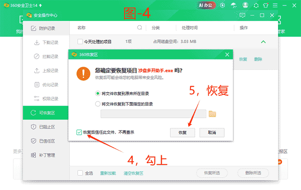Click the 权限记录 sliders icon
The height and width of the screenshot is (190, 301).
coord(37,98)
